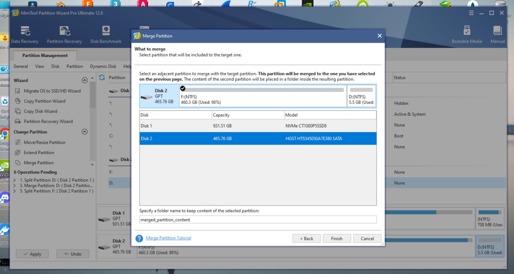Select the checked F:(NTFS) partition block
The image size is (514, 274).
[263, 96]
